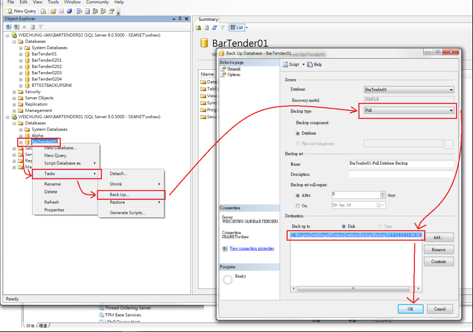Open the Restore submenu entry
Image resolution: width=473 pixels, height=332 pixels.
(132, 203)
